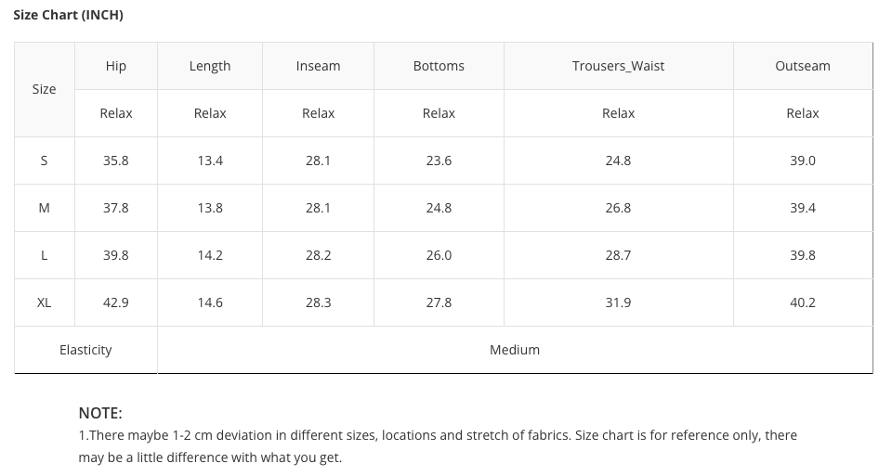Click the NOTE heading below the table
Image resolution: width=892 pixels, height=476 pixels.
coord(100,413)
